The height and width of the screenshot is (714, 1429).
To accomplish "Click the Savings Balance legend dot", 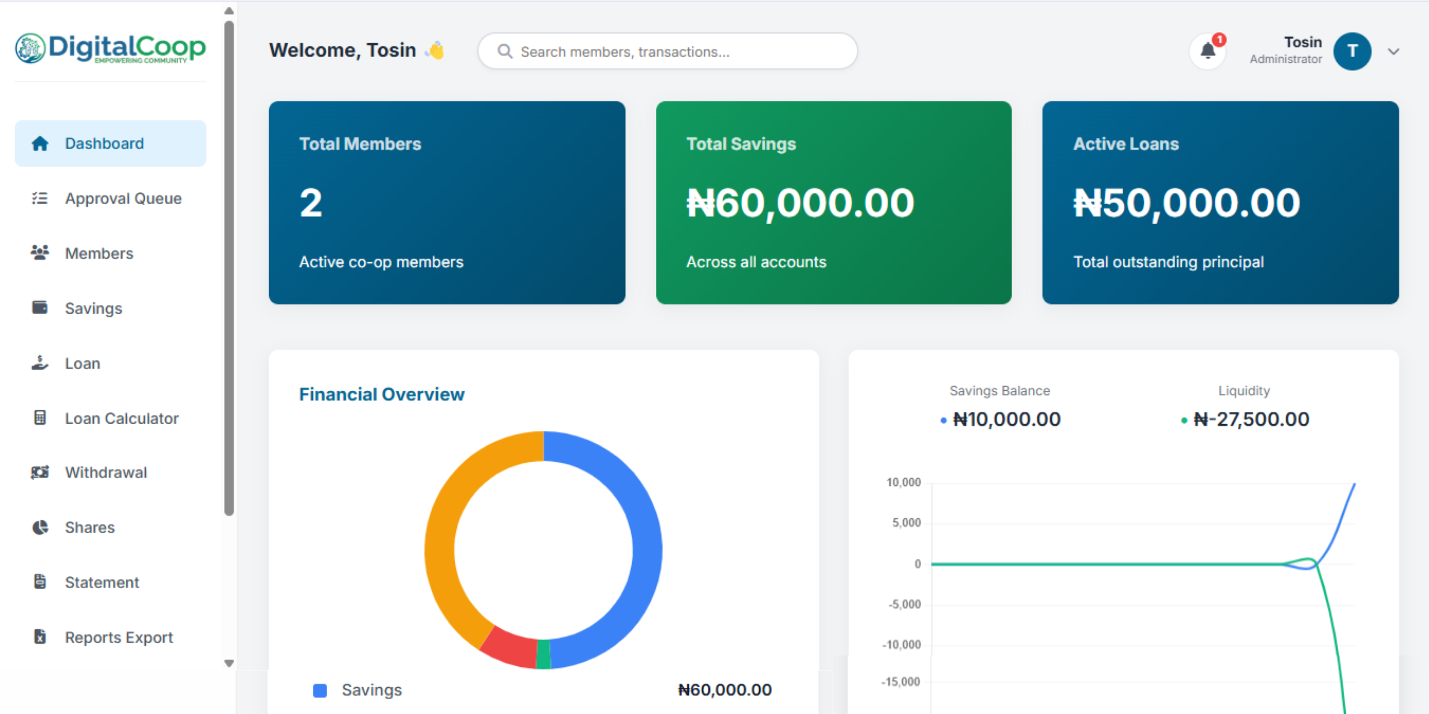I will [943, 421].
